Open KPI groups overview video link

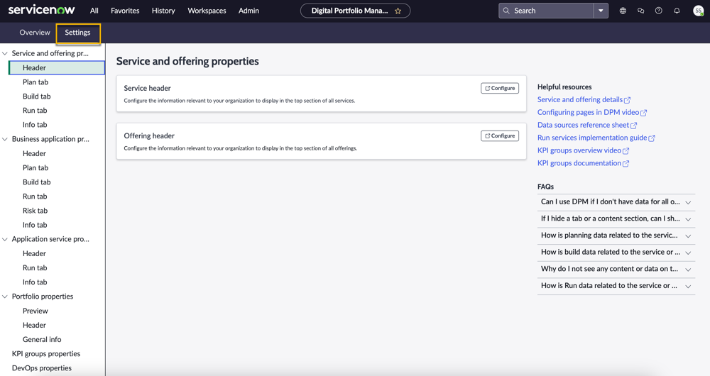coord(583,150)
